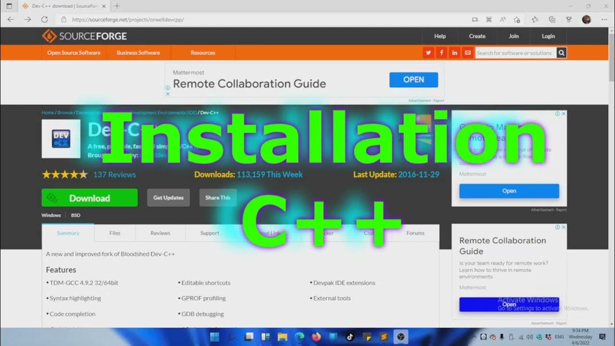Screen dimensions: 615x346
Task: Click the Share This button
Action: click(x=218, y=198)
